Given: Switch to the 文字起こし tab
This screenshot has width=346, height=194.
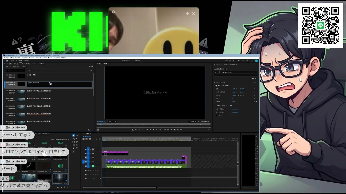Looking at the screenshot, I should pyautogui.click(x=7, y=66).
